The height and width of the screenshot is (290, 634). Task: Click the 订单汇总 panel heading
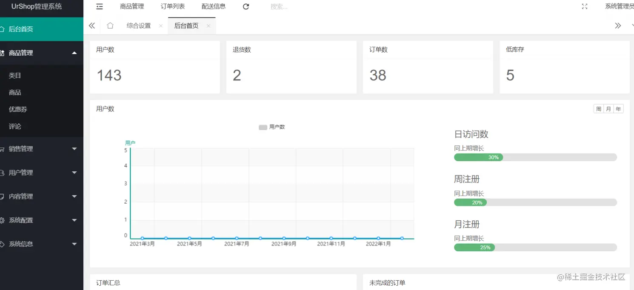pyautogui.click(x=108, y=282)
